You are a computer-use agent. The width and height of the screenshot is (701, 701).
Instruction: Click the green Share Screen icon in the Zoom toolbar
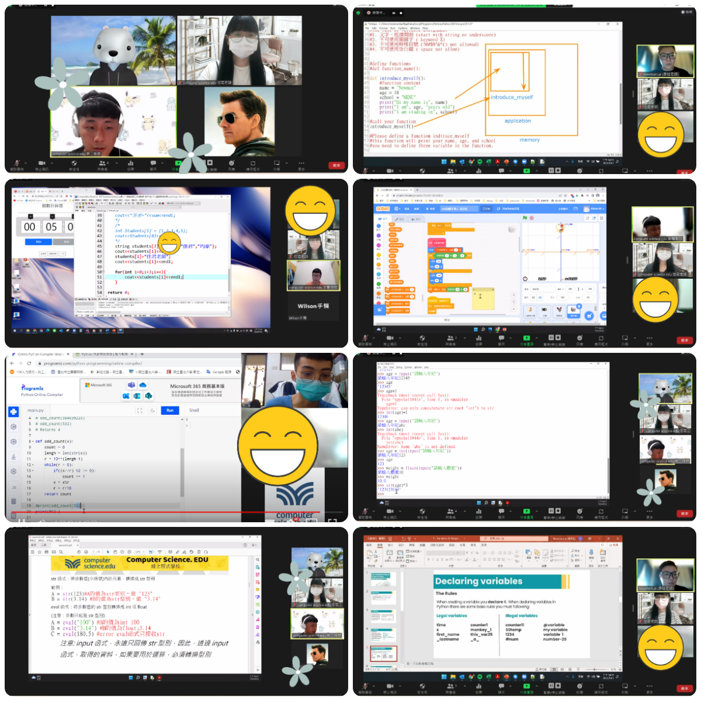(526, 338)
